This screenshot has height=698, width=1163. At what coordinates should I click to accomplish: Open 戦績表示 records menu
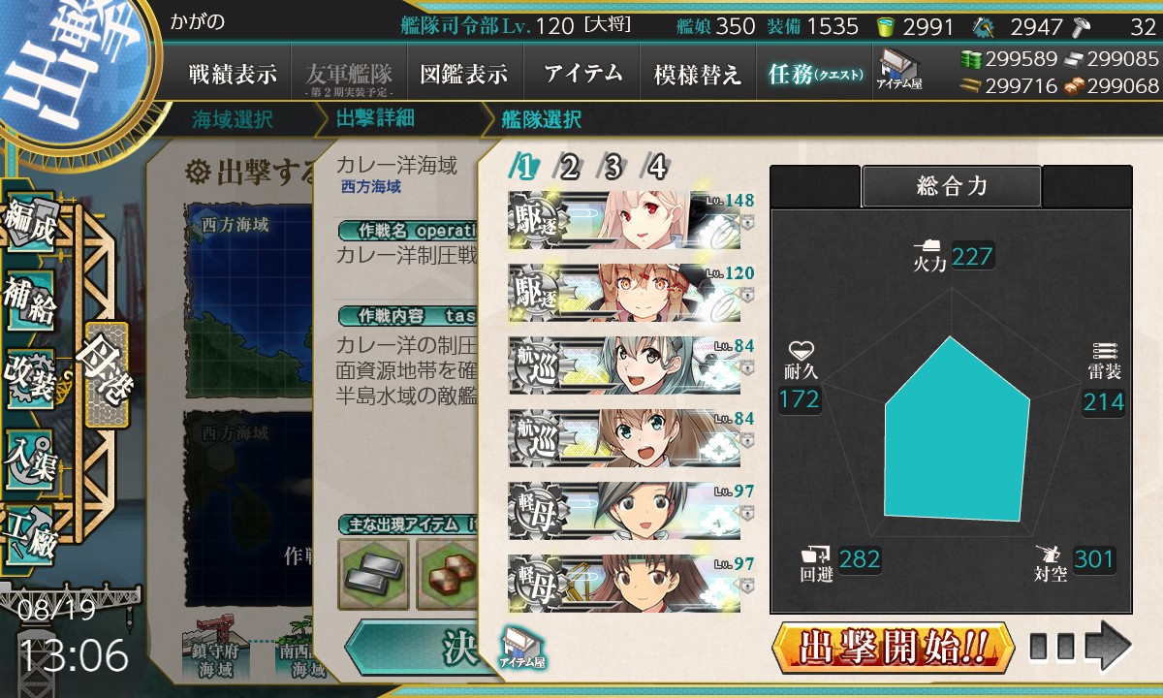pyautogui.click(x=233, y=75)
